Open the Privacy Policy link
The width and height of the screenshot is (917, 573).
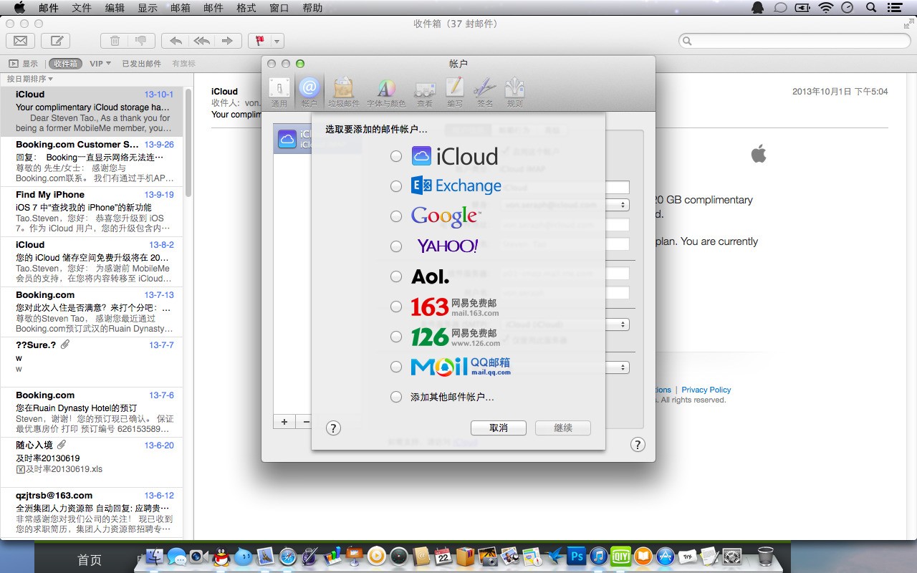coord(706,390)
